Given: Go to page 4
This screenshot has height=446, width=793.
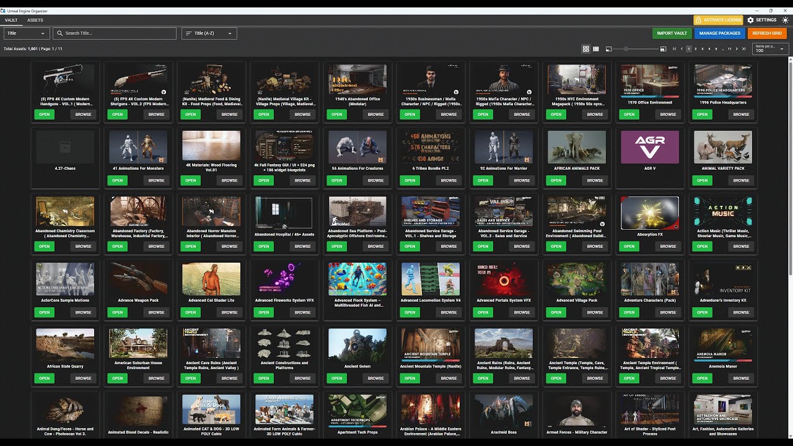Looking at the screenshot, I should pyautogui.click(x=709, y=49).
